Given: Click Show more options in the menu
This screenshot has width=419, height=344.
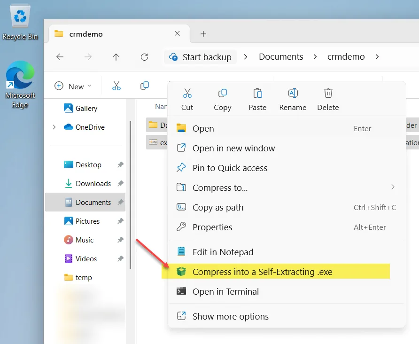Looking at the screenshot, I should point(232,316).
